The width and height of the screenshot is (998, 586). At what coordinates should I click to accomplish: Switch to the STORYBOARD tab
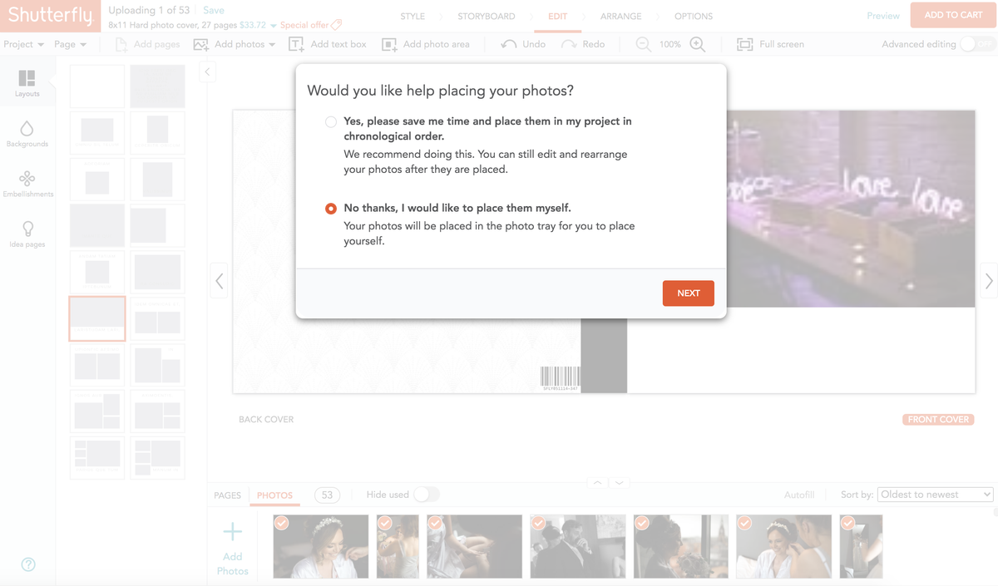[x=485, y=16]
